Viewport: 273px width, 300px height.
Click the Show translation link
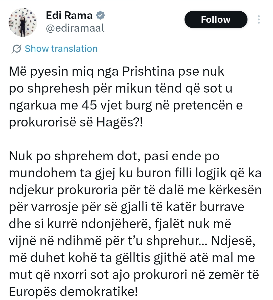point(61,49)
